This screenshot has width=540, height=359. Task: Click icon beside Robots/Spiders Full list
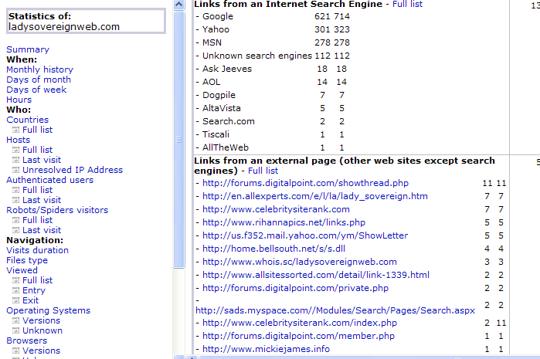tap(16, 220)
